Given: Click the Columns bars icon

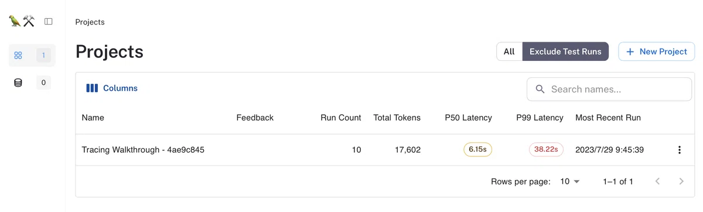Looking at the screenshot, I should pos(92,88).
